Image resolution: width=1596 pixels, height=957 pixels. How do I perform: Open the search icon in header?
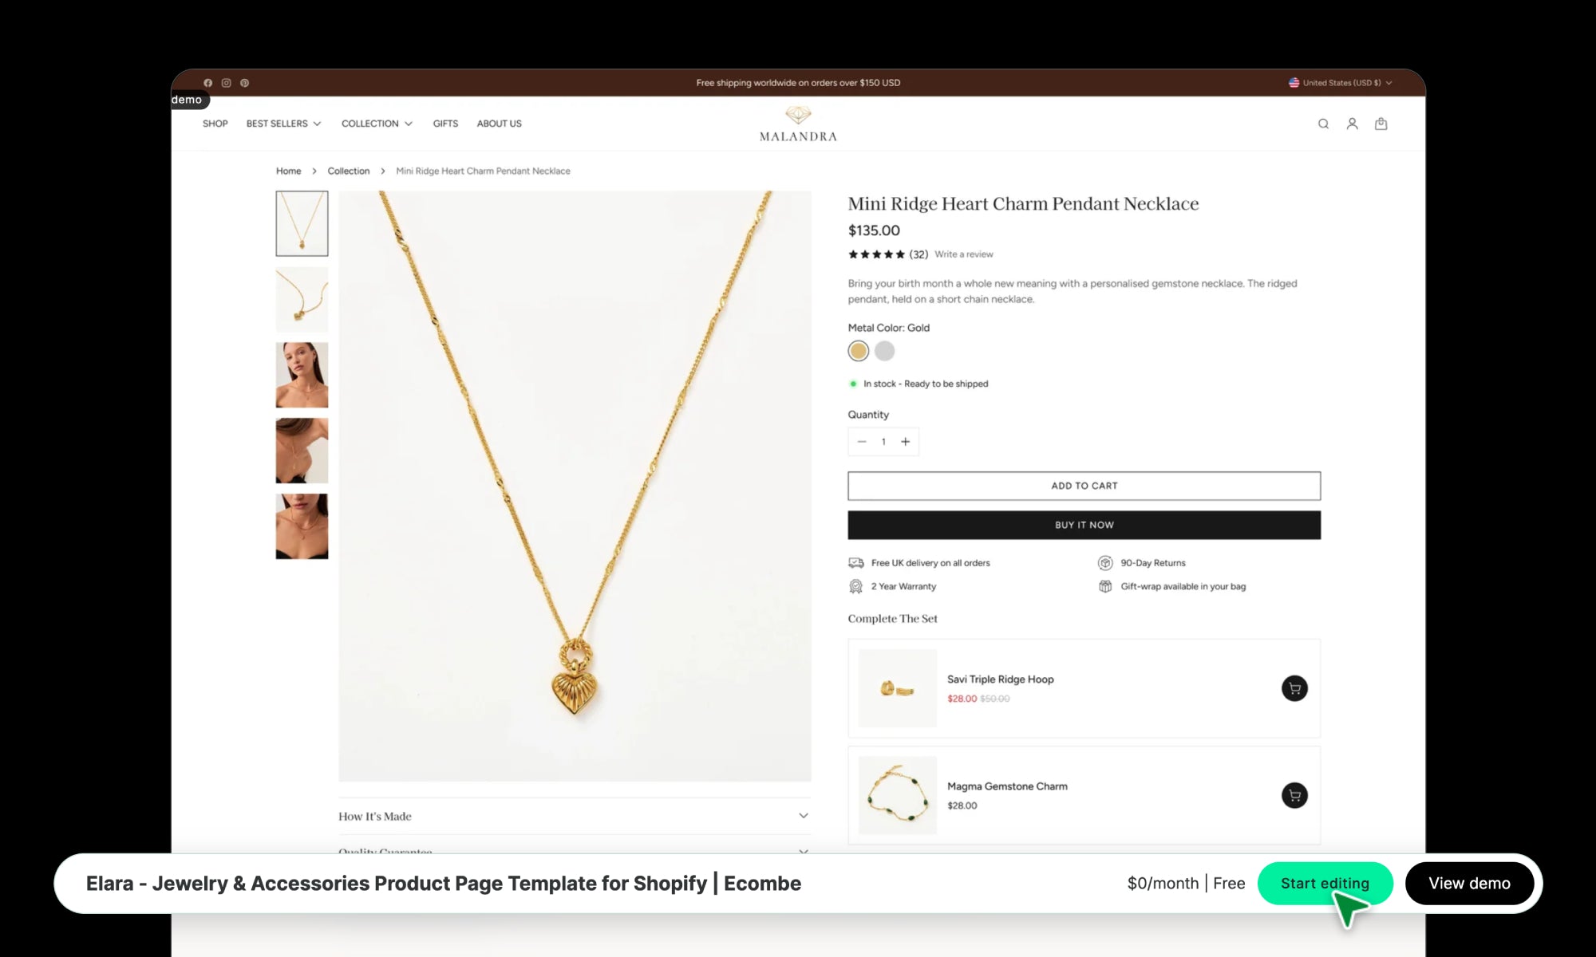pos(1323,124)
